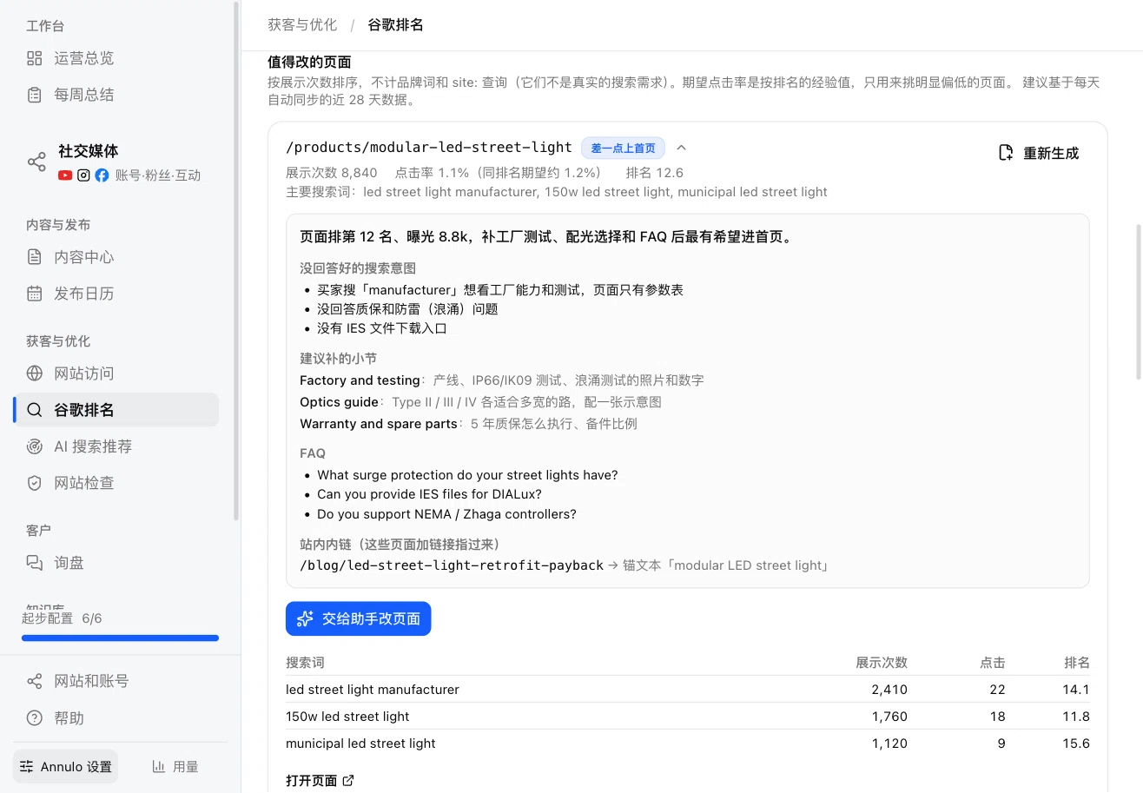1143x793 pixels.
Task: Click the 起步配置 6/6 label
Action: coord(62,618)
